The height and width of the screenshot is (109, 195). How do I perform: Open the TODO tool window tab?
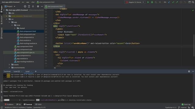point(38,104)
